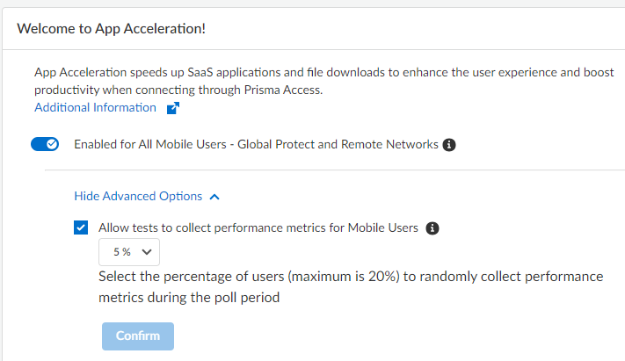625x361 pixels.
Task: Click the '5 %' value in the combo box
Action: tap(120, 252)
